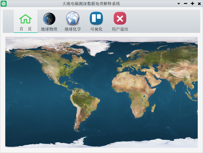
Task: Maximize the window with the plus button
Action: 192,4
